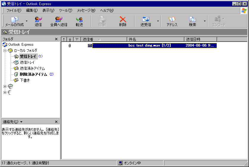Click the 印刷 (Print) toolbar icon
This screenshot has height=167, width=249.
coord(102,19)
